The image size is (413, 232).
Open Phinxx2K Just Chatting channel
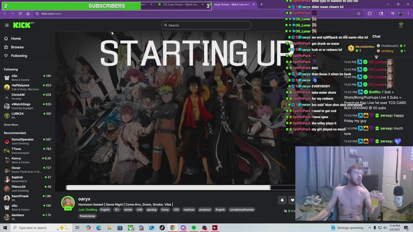(27, 188)
